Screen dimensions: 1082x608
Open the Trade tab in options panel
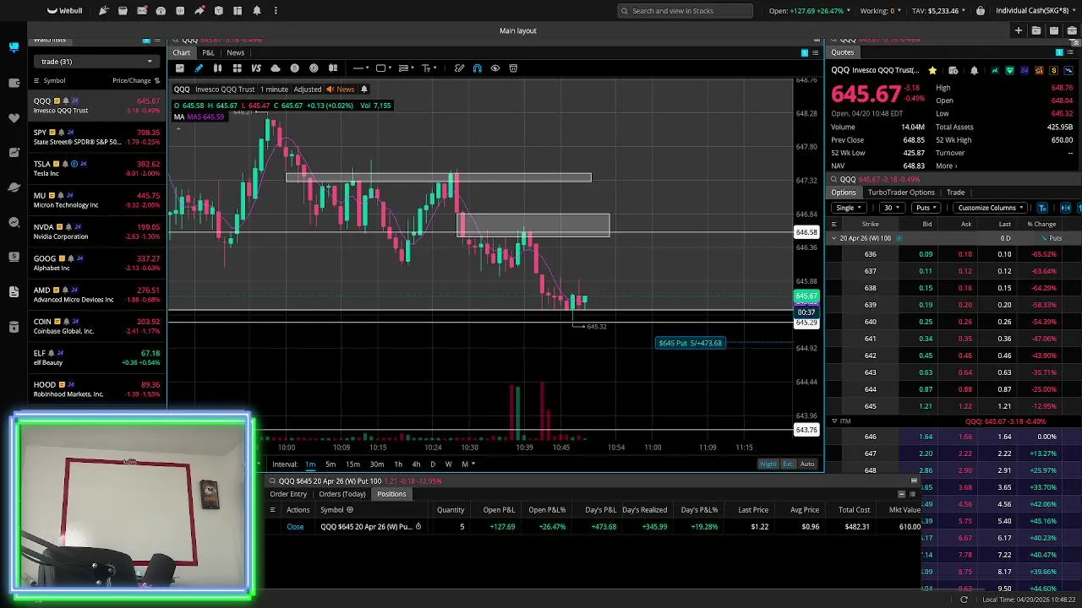[955, 193]
